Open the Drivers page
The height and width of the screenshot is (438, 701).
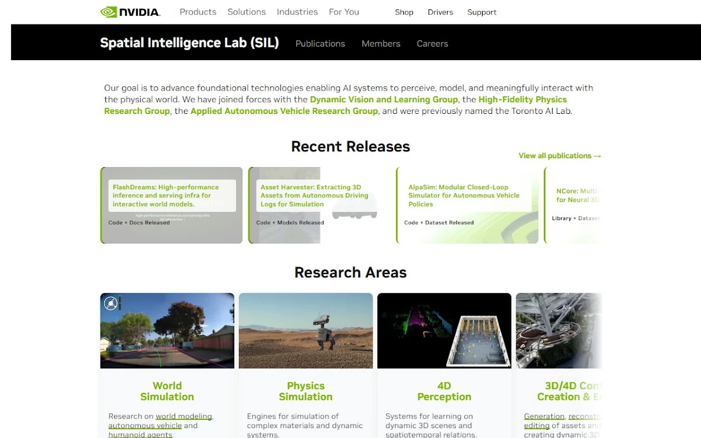click(x=440, y=12)
